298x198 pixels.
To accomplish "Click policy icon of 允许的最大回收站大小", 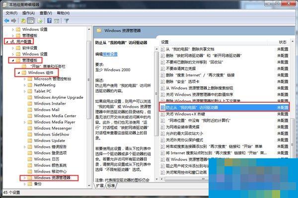I will 162,133.
